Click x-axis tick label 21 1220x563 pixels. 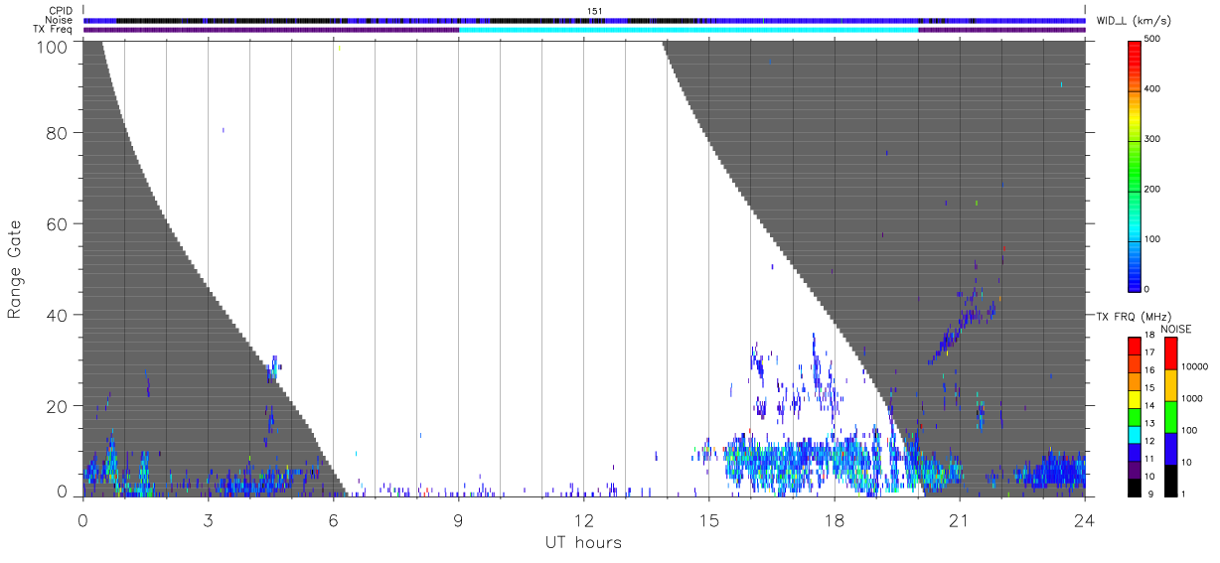(959, 519)
